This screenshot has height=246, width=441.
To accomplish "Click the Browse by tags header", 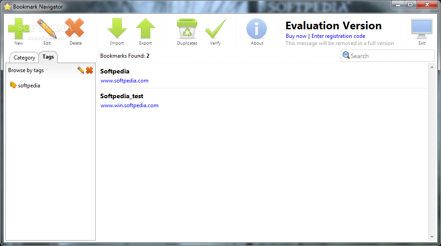I will (x=26, y=70).
